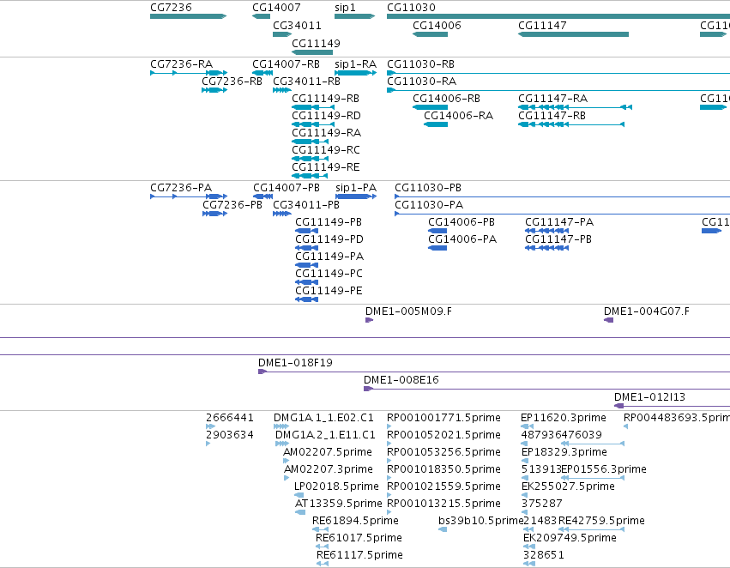Open the DME1-004G07.F BAC end label
This screenshot has height=568, width=730.
[647, 311]
